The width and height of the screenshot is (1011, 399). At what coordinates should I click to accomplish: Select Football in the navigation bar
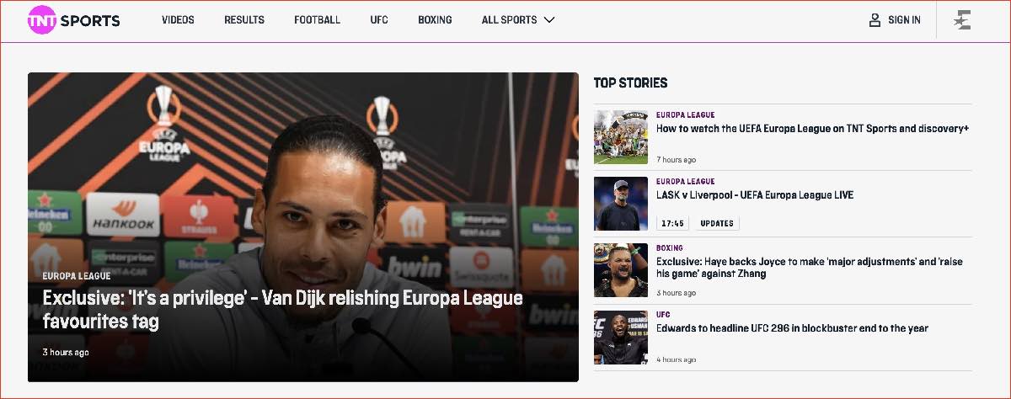318,19
